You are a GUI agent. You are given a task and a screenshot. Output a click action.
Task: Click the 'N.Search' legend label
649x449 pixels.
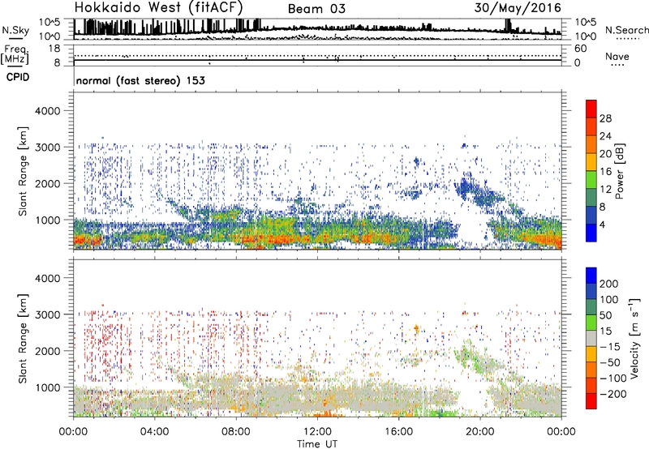coord(626,30)
